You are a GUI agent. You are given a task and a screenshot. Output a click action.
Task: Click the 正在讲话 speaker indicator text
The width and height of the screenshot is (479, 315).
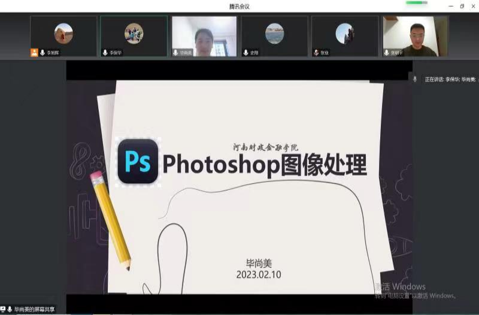(x=449, y=79)
